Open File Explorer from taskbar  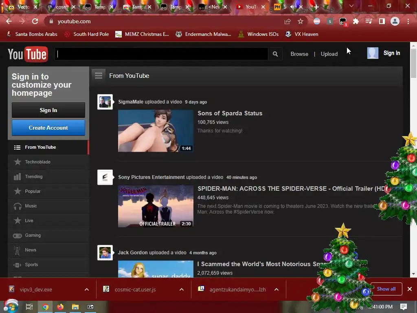pos(75,307)
